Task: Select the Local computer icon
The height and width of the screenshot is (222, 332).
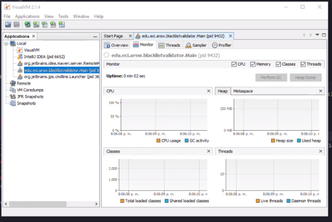Action: (x=13, y=43)
